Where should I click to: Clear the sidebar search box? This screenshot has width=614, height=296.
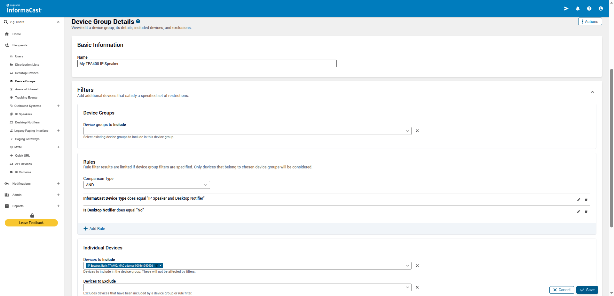[x=58, y=22]
